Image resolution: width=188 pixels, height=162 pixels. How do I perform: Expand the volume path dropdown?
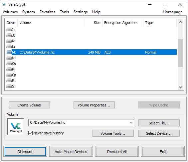pos(131,122)
